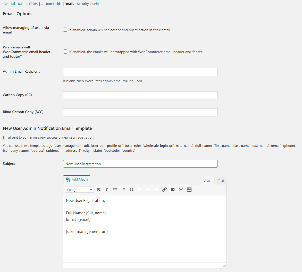
Task: Apply bold formatting in the email editor
Action: point(98,190)
